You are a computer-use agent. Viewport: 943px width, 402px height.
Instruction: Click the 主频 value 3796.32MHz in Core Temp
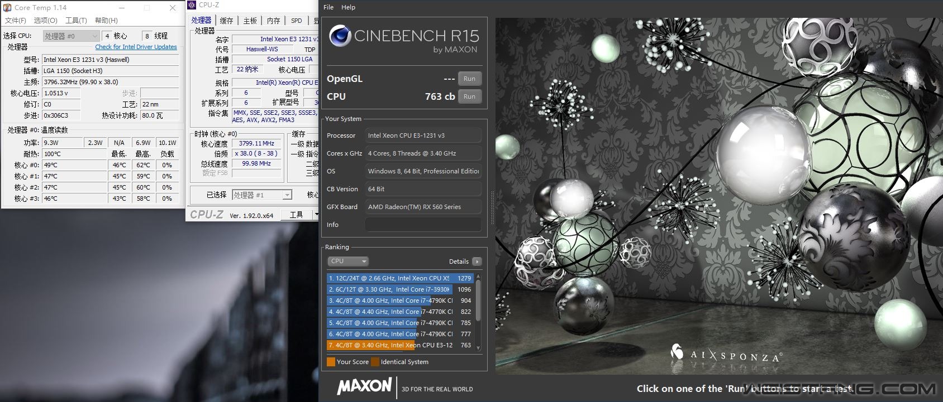tap(111, 82)
